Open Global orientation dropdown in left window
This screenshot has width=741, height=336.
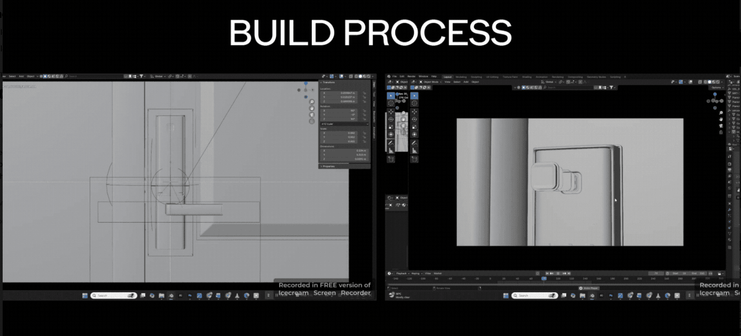tap(158, 76)
